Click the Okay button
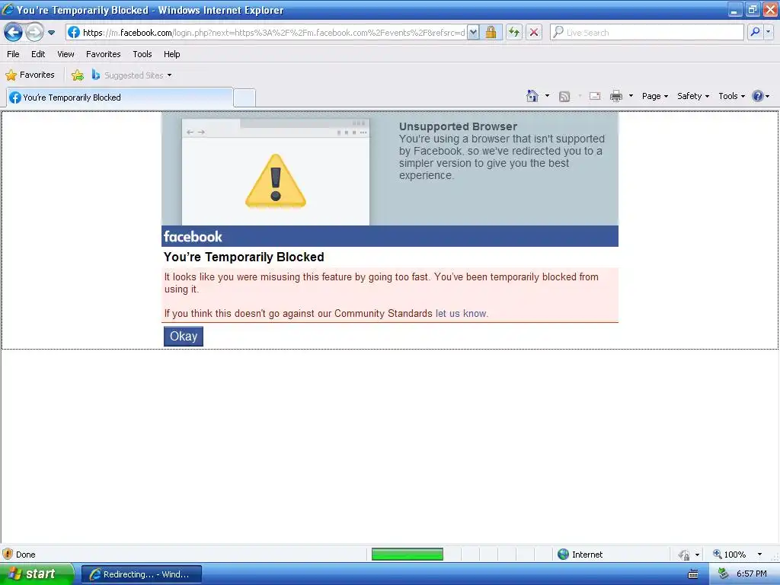Screen dimensions: 780x585 coord(184,336)
